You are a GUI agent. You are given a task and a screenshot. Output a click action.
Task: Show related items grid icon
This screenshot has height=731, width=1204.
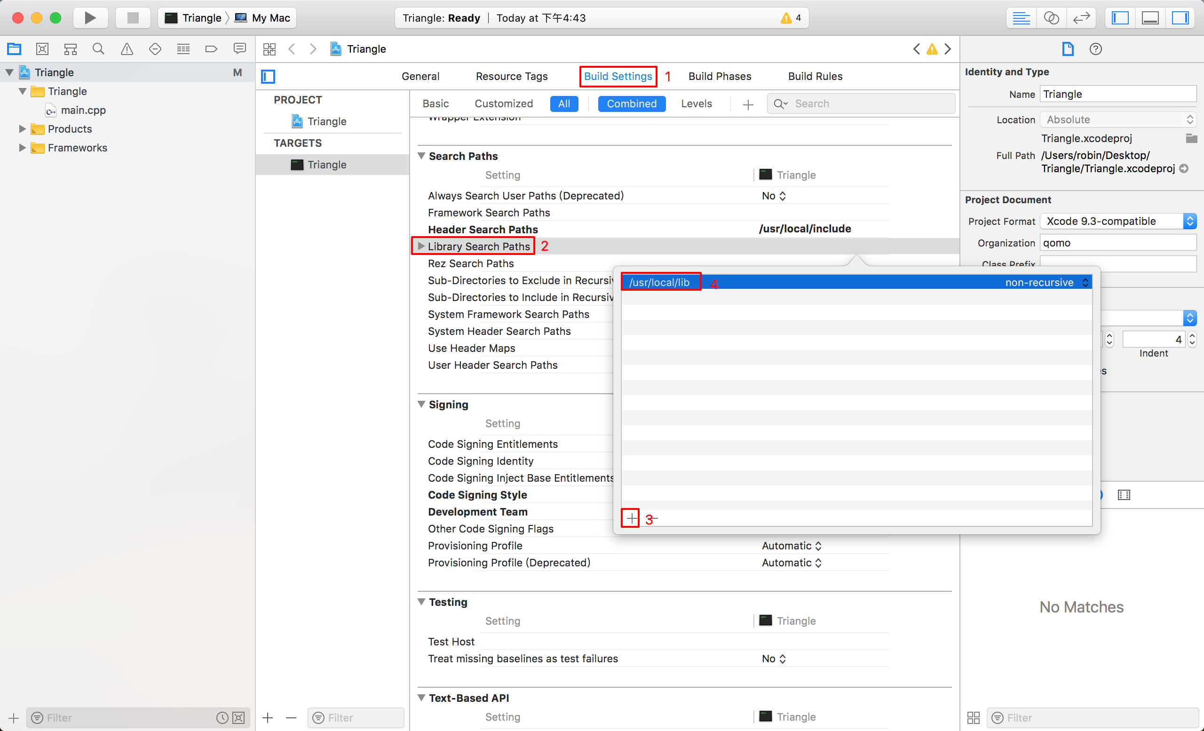(269, 49)
